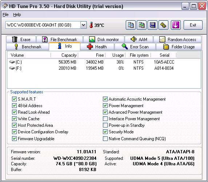208x182 pixels.
Task: Sort by the Volume column header
Action: 29,55
